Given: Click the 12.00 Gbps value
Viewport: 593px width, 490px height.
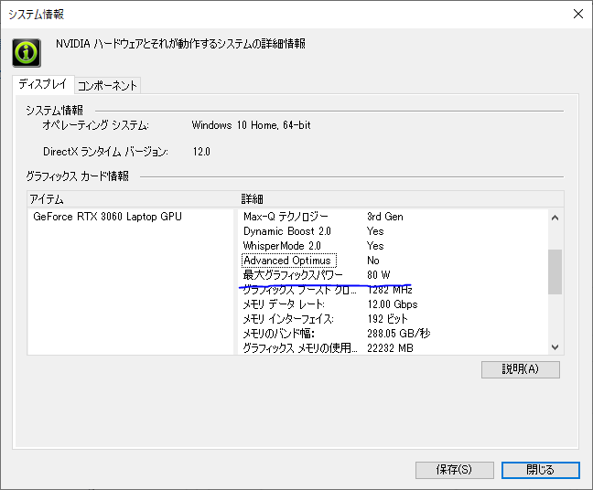Looking at the screenshot, I should 393,304.
